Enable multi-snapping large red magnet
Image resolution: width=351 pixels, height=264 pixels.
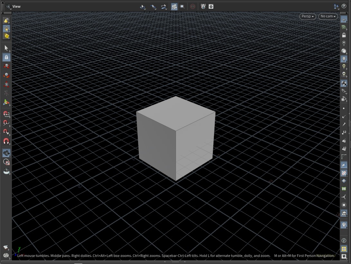tap(6, 141)
